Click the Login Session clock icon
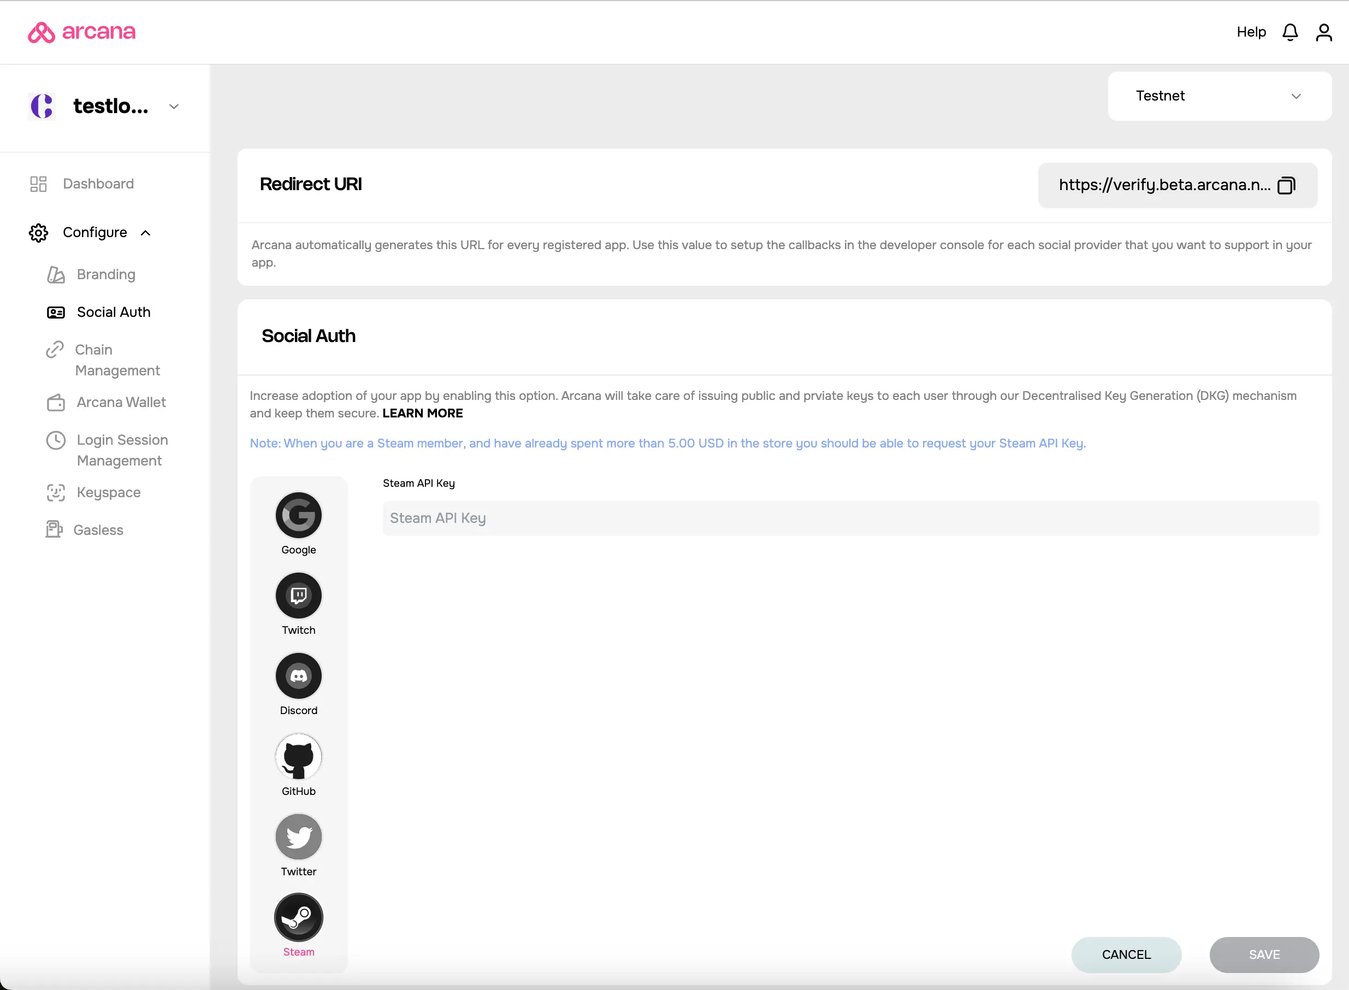The image size is (1349, 990). click(56, 440)
